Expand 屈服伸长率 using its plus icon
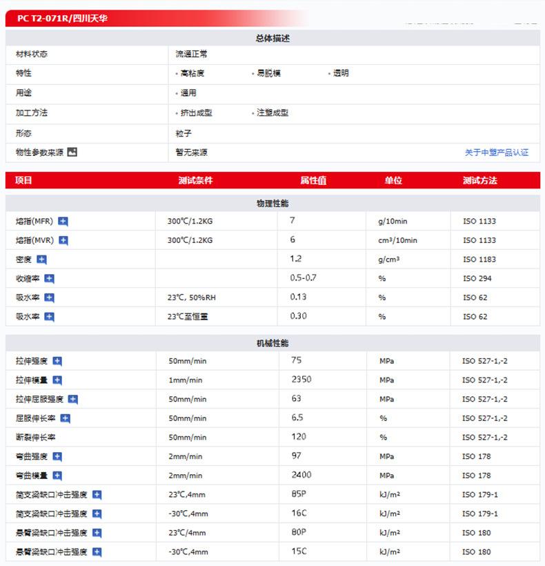 (x=66, y=418)
